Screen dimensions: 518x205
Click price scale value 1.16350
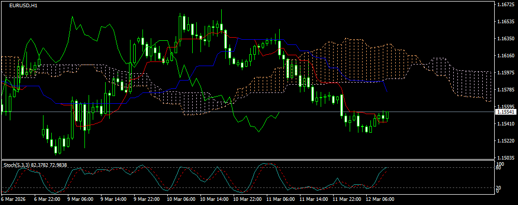point(506,39)
